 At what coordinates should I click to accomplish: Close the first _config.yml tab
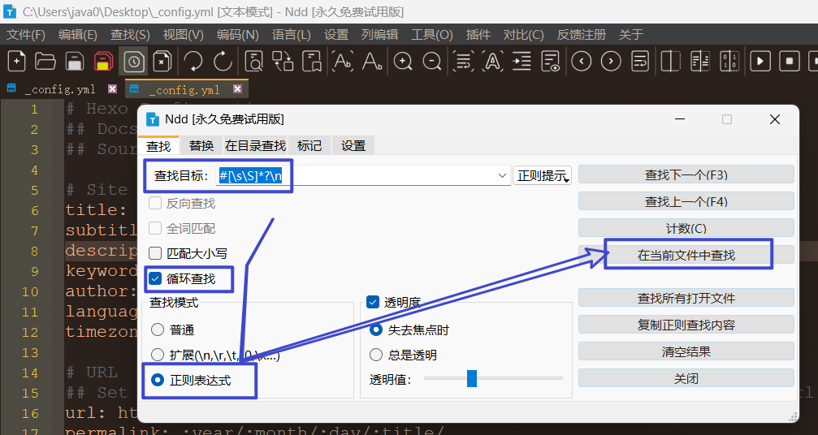pyautogui.click(x=112, y=89)
